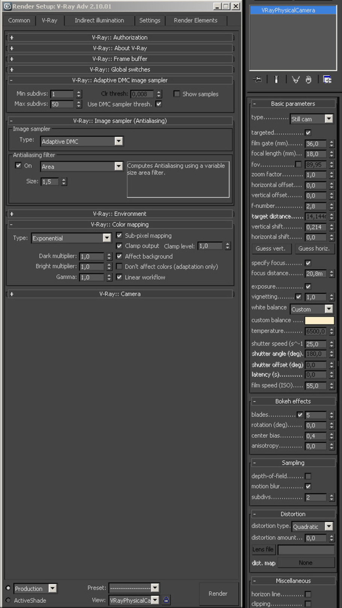This screenshot has height=608, width=342.
Task: Open Color mapping Type Exponential dropdown
Action: 71,238
